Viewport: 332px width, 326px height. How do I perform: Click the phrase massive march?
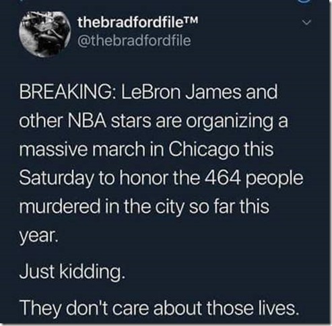[x=82, y=150]
